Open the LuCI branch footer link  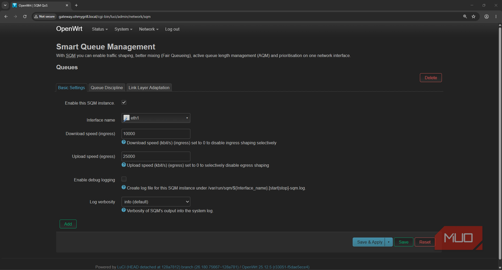tap(178, 267)
